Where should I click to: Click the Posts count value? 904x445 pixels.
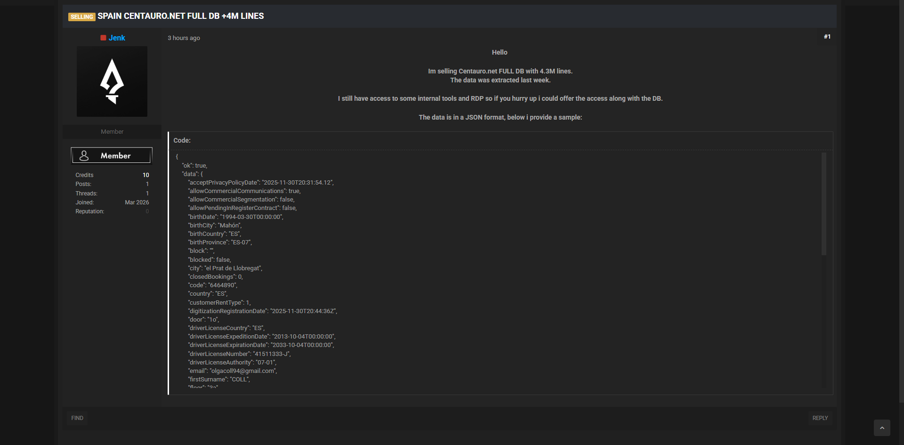(147, 184)
